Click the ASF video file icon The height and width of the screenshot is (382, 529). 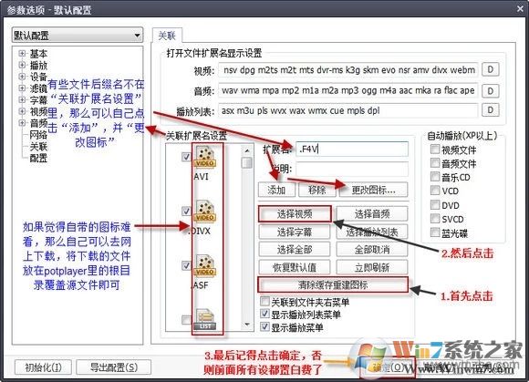[204, 265]
